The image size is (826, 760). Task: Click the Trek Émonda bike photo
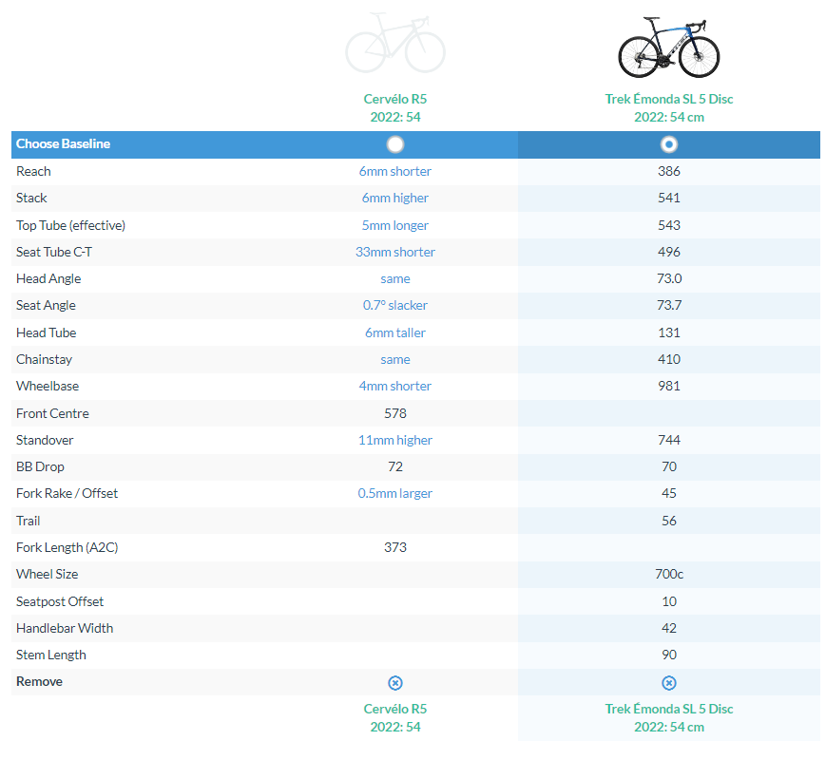(x=668, y=47)
